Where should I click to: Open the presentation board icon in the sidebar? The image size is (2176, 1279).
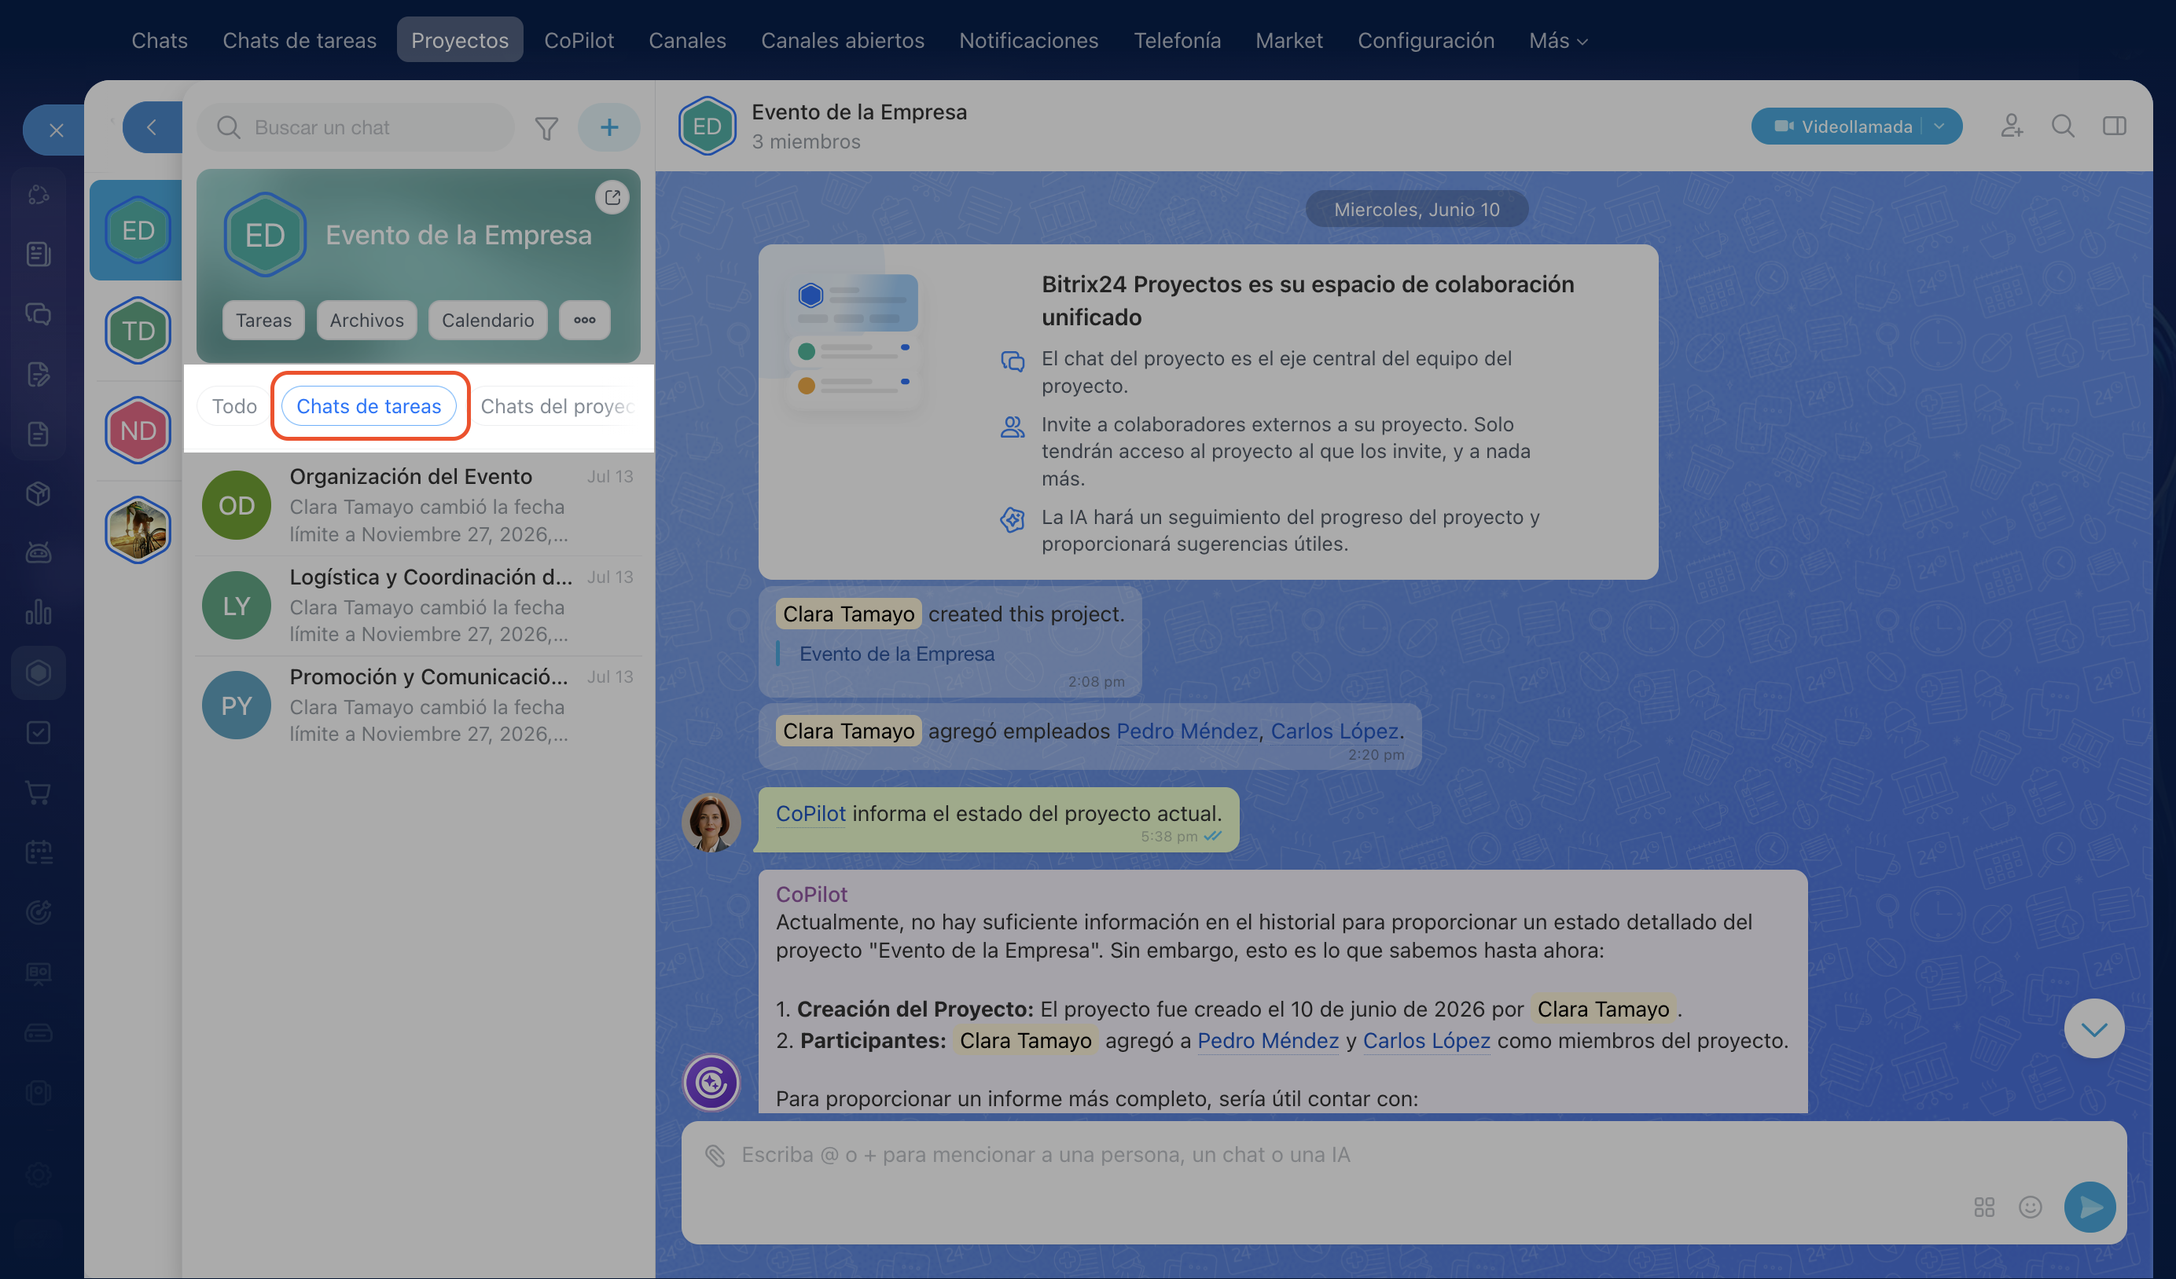38,973
